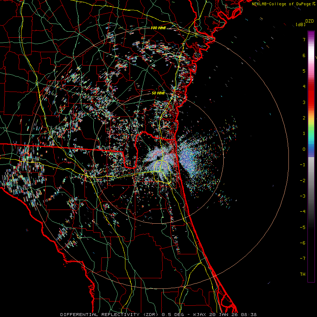Image resolution: width=317 pixels, height=317 pixels.
Task: Click the 0.5 DEG elevation text in caption
Action: pyautogui.click(x=173, y=315)
